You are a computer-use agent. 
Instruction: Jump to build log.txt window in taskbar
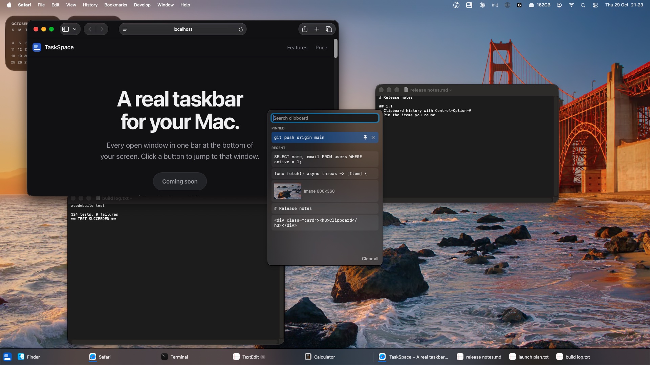point(573,357)
